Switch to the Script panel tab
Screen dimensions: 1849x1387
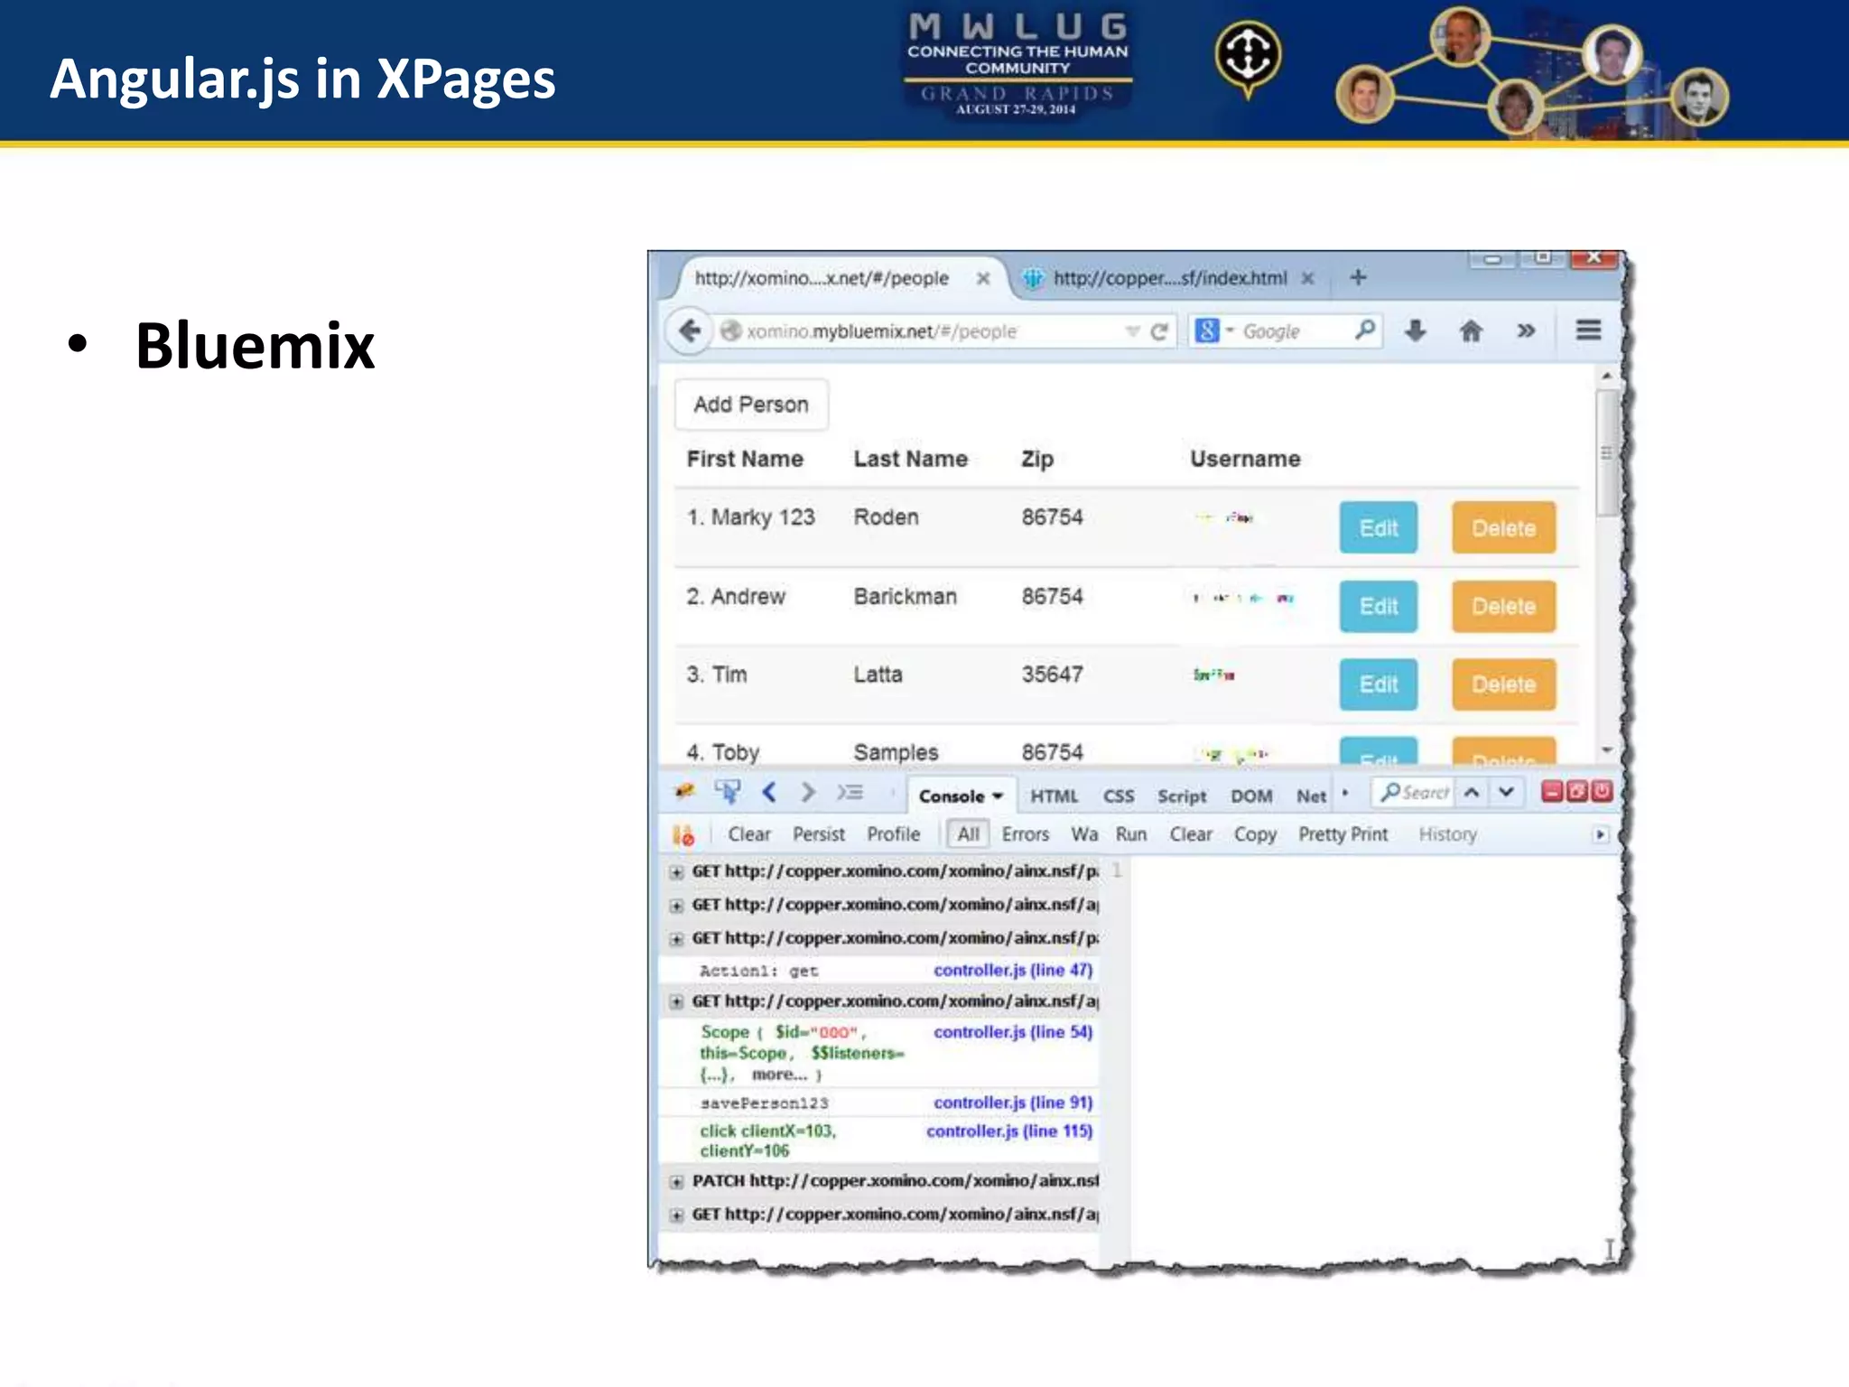1182,796
